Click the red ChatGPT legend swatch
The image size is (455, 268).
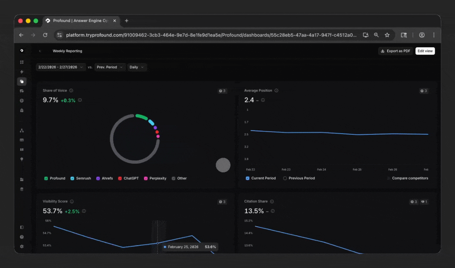point(120,178)
